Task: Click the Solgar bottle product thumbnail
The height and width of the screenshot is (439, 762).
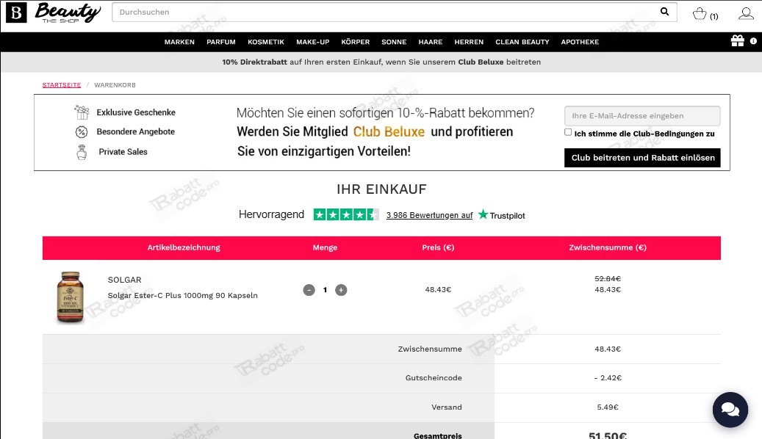Action: click(71, 297)
